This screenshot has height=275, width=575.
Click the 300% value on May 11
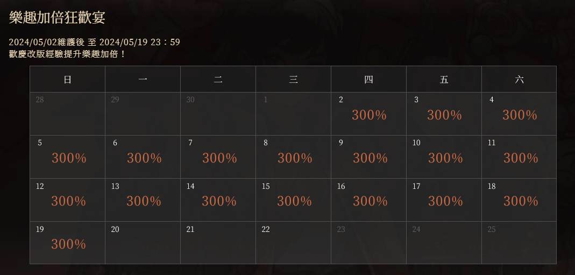pyautogui.click(x=521, y=158)
